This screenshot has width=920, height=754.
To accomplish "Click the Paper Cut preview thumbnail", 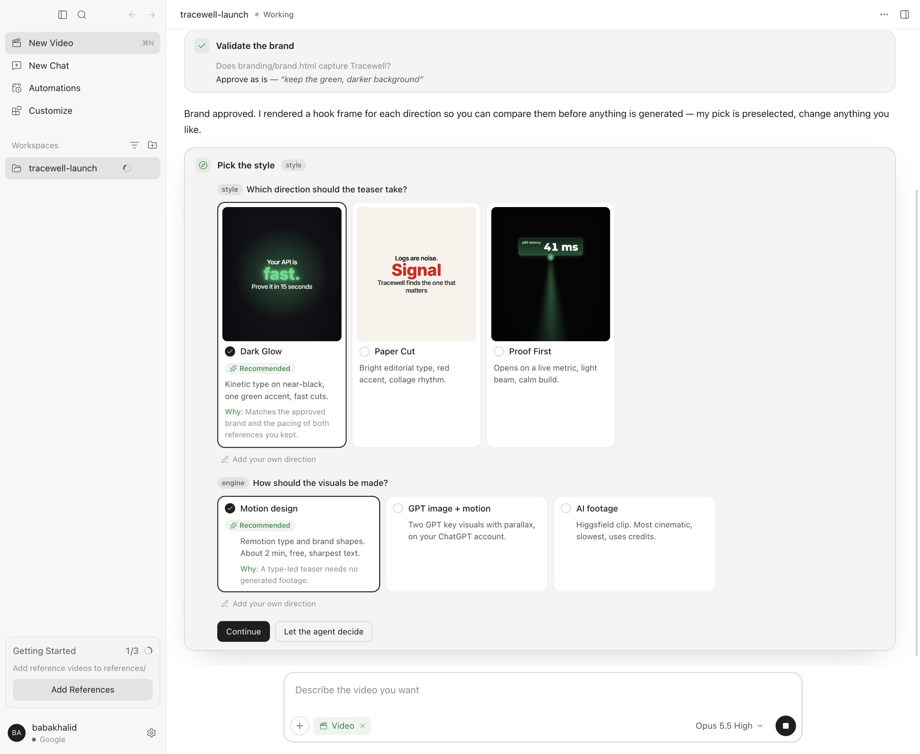I will coord(417,274).
